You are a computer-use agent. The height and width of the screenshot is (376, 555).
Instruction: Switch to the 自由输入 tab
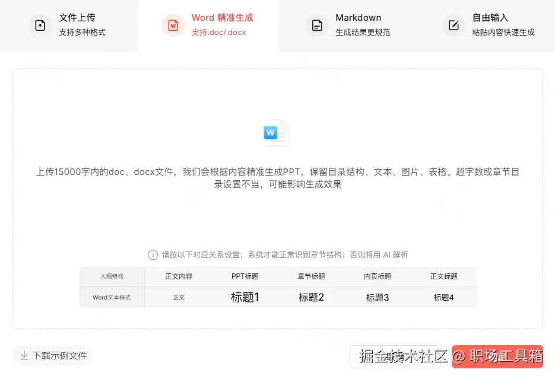(485, 27)
